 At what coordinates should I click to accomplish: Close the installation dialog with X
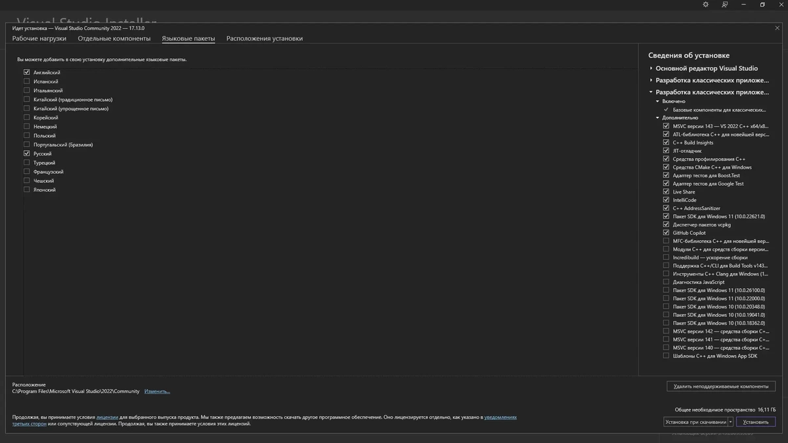coord(777,28)
